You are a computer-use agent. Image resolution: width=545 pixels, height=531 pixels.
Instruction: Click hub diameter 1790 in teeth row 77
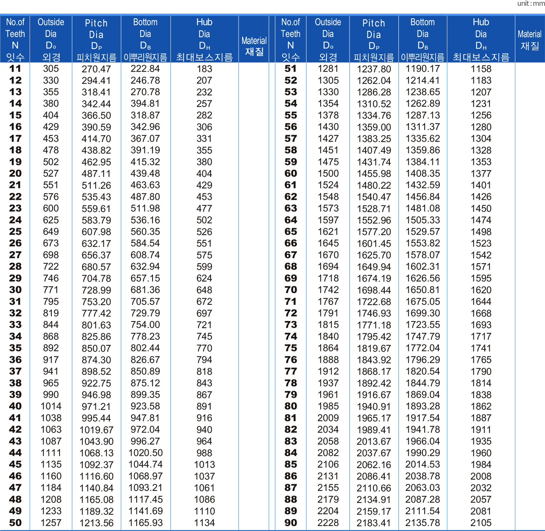(x=481, y=372)
